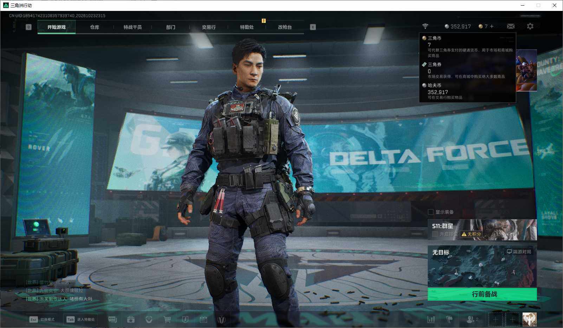The image size is (563, 328).
Task: Add teammate in second empty squad slot
Action: 512,320
